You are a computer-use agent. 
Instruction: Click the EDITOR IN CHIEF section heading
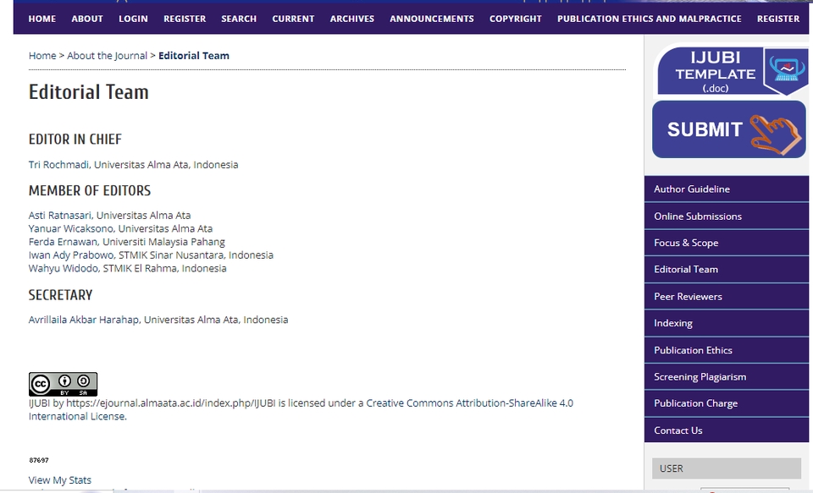pyautogui.click(x=75, y=140)
